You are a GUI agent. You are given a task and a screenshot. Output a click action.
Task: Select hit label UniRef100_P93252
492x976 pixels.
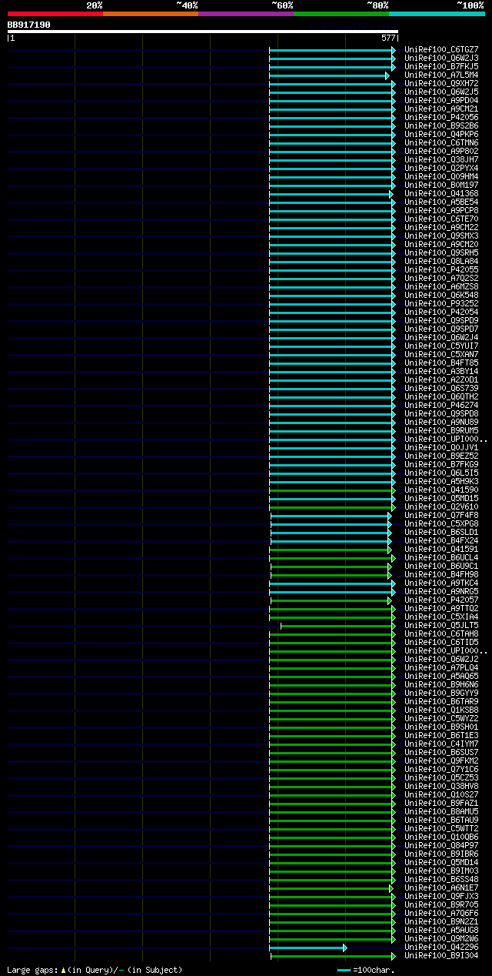pyautogui.click(x=441, y=304)
